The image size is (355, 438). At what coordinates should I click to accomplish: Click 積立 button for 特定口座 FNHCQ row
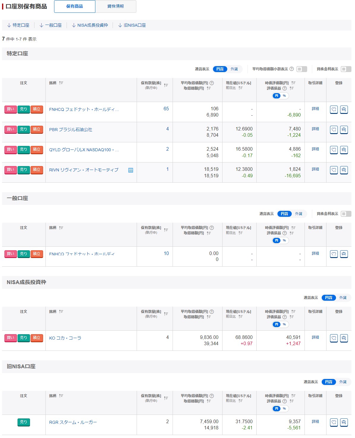(37, 109)
